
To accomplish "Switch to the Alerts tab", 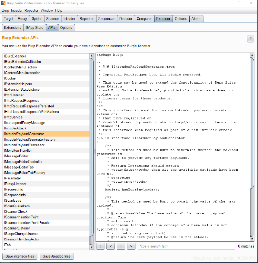I will pyautogui.click(x=196, y=19).
